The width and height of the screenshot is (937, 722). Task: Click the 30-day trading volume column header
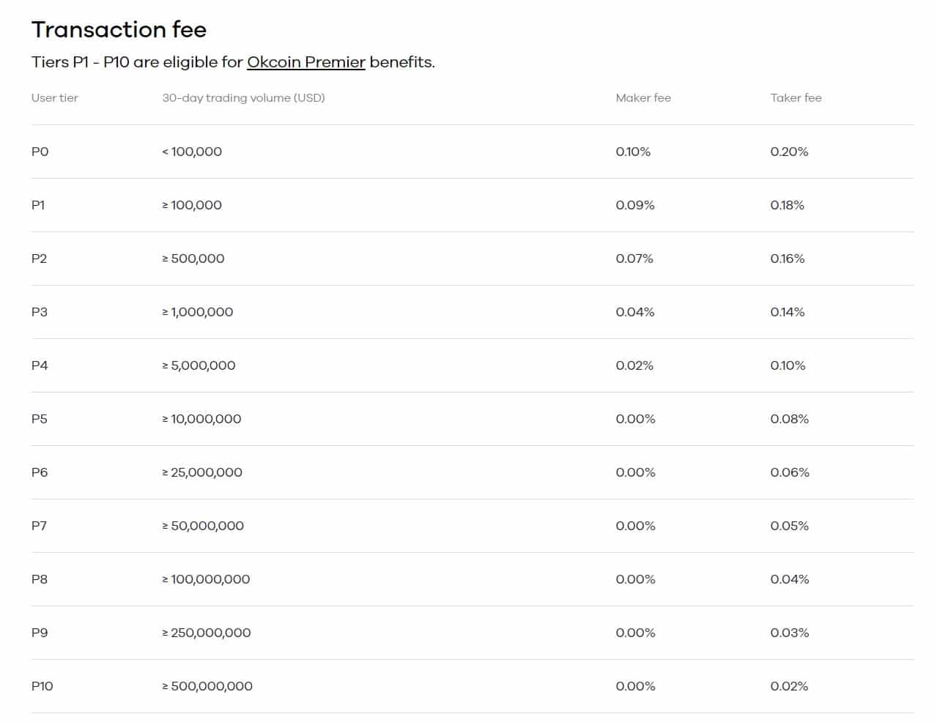pos(243,98)
